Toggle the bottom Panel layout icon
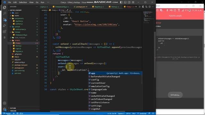The image size is (205, 115). tap(125, 2)
